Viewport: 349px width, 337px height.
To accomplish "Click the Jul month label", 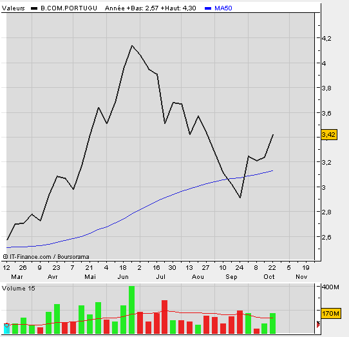I will (161, 277).
